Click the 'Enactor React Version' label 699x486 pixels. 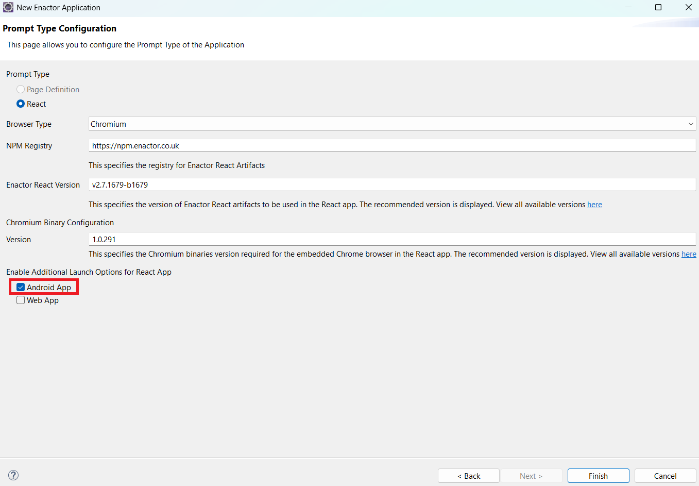pos(43,185)
